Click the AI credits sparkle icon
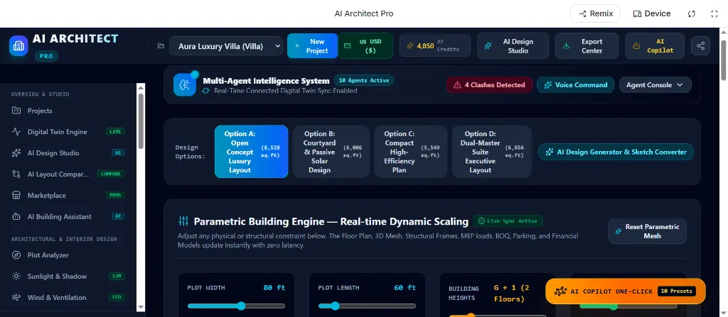 [x=410, y=46]
